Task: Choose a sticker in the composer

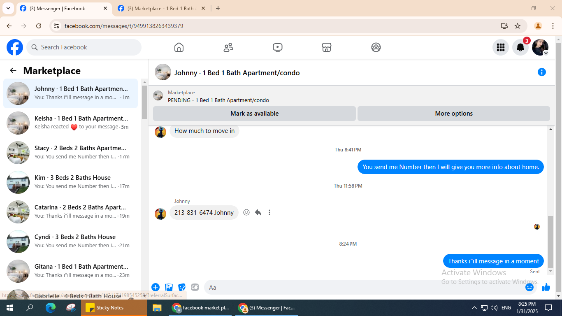Action: click(x=182, y=287)
